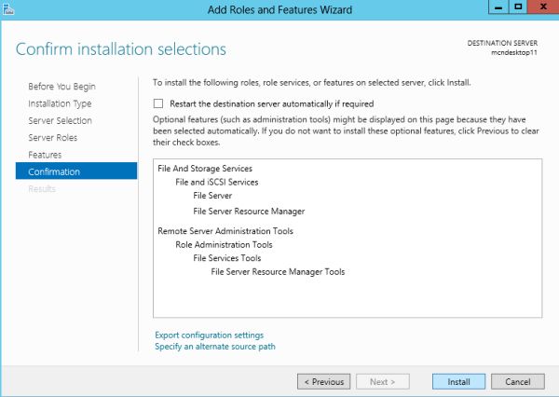Select Remote Server Administration Tools entry

tap(228, 230)
